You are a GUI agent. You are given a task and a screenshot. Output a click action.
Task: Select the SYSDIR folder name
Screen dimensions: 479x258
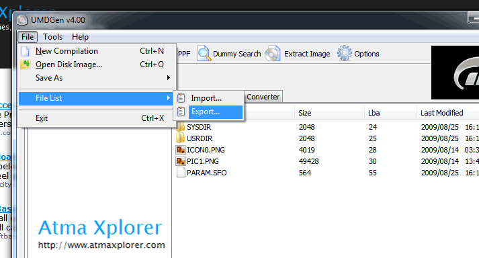pos(199,127)
